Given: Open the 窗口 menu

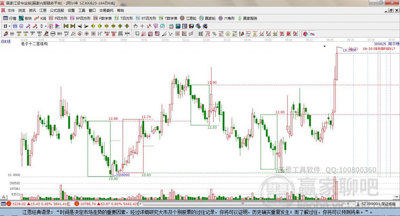Looking at the screenshot, I should point(92,11).
